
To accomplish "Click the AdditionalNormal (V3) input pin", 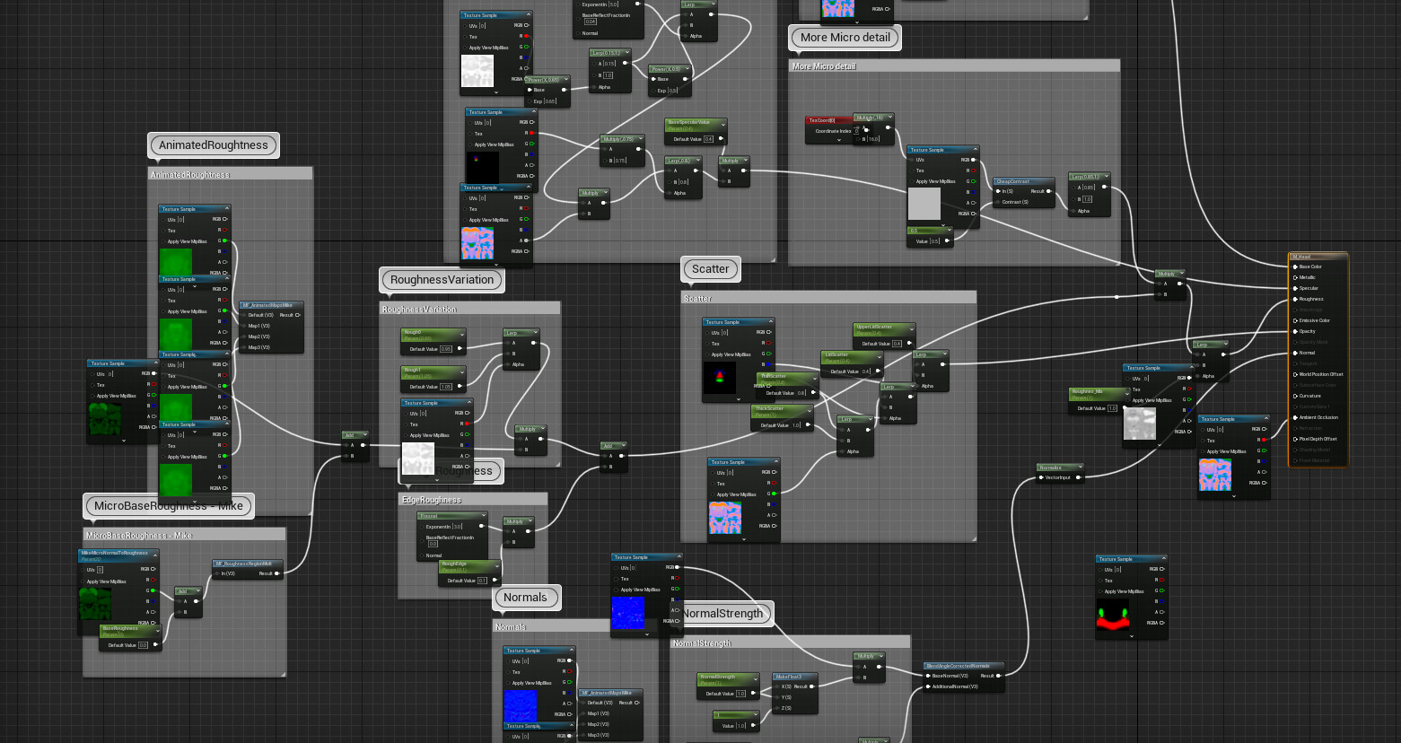I will click(x=929, y=686).
